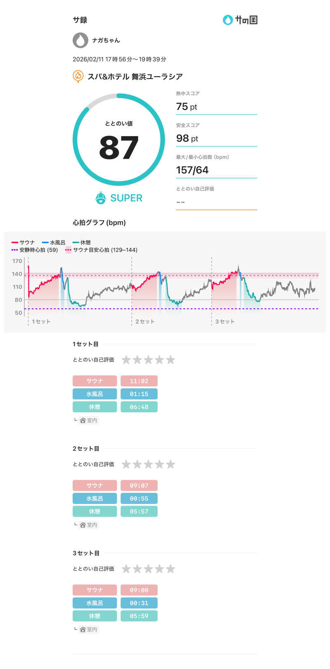Click the 室内 house icon in 3セット目

(83, 629)
